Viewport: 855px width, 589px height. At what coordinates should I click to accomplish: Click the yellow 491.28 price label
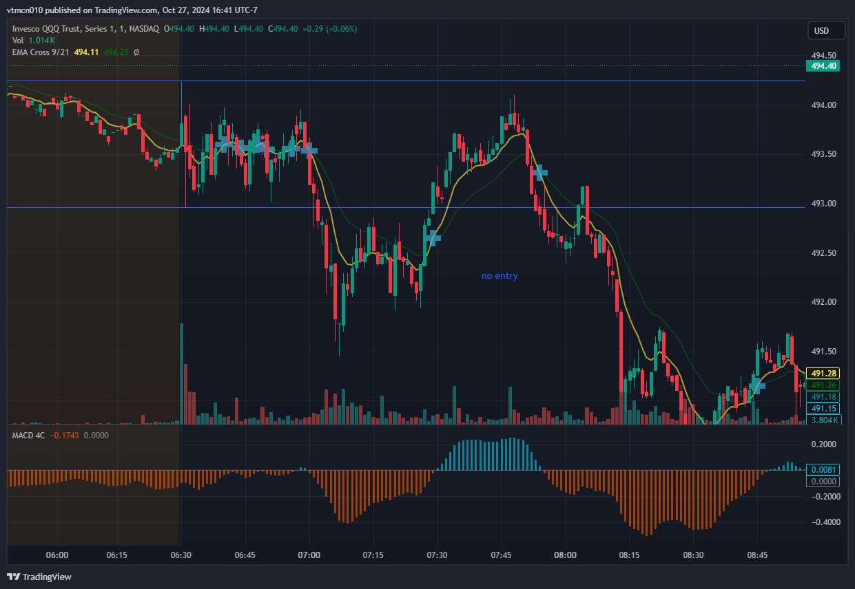tap(824, 373)
